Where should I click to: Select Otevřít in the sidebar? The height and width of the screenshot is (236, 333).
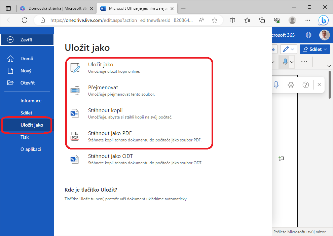(x=27, y=83)
